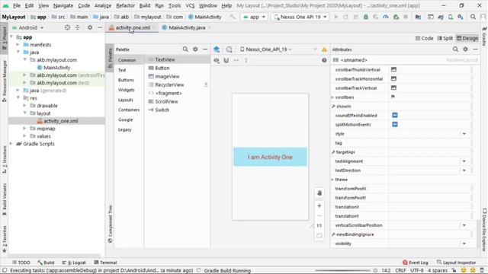This screenshot has height=274, width=488.
Task: Click the project pane collapse all icon
Action: [x=77, y=27]
